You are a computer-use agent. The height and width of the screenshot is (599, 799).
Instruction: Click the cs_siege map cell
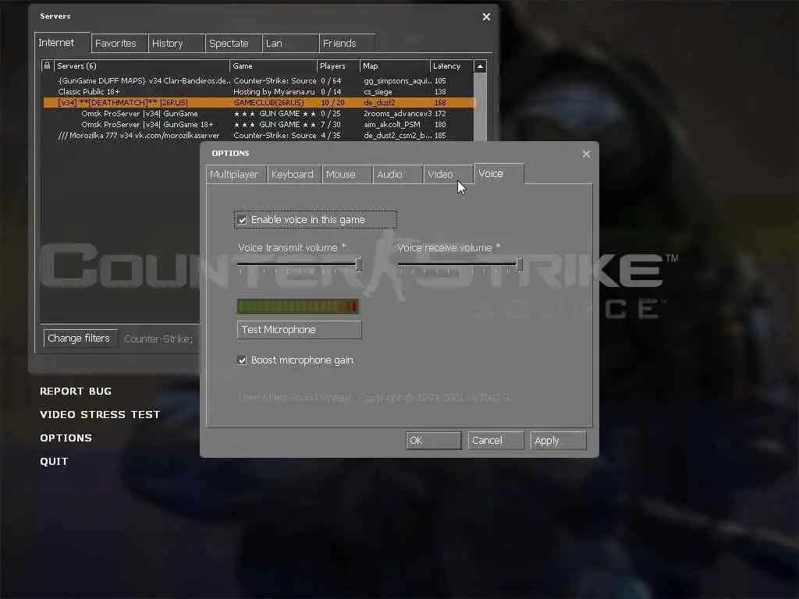tap(378, 92)
